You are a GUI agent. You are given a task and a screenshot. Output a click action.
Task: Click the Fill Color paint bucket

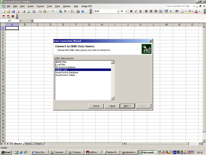coord(190,11)
